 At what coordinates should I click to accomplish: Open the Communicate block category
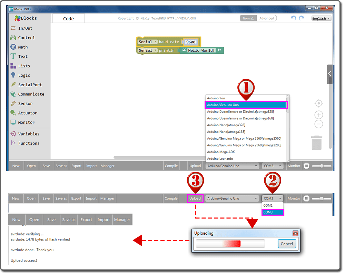click(x=31, y=94)
